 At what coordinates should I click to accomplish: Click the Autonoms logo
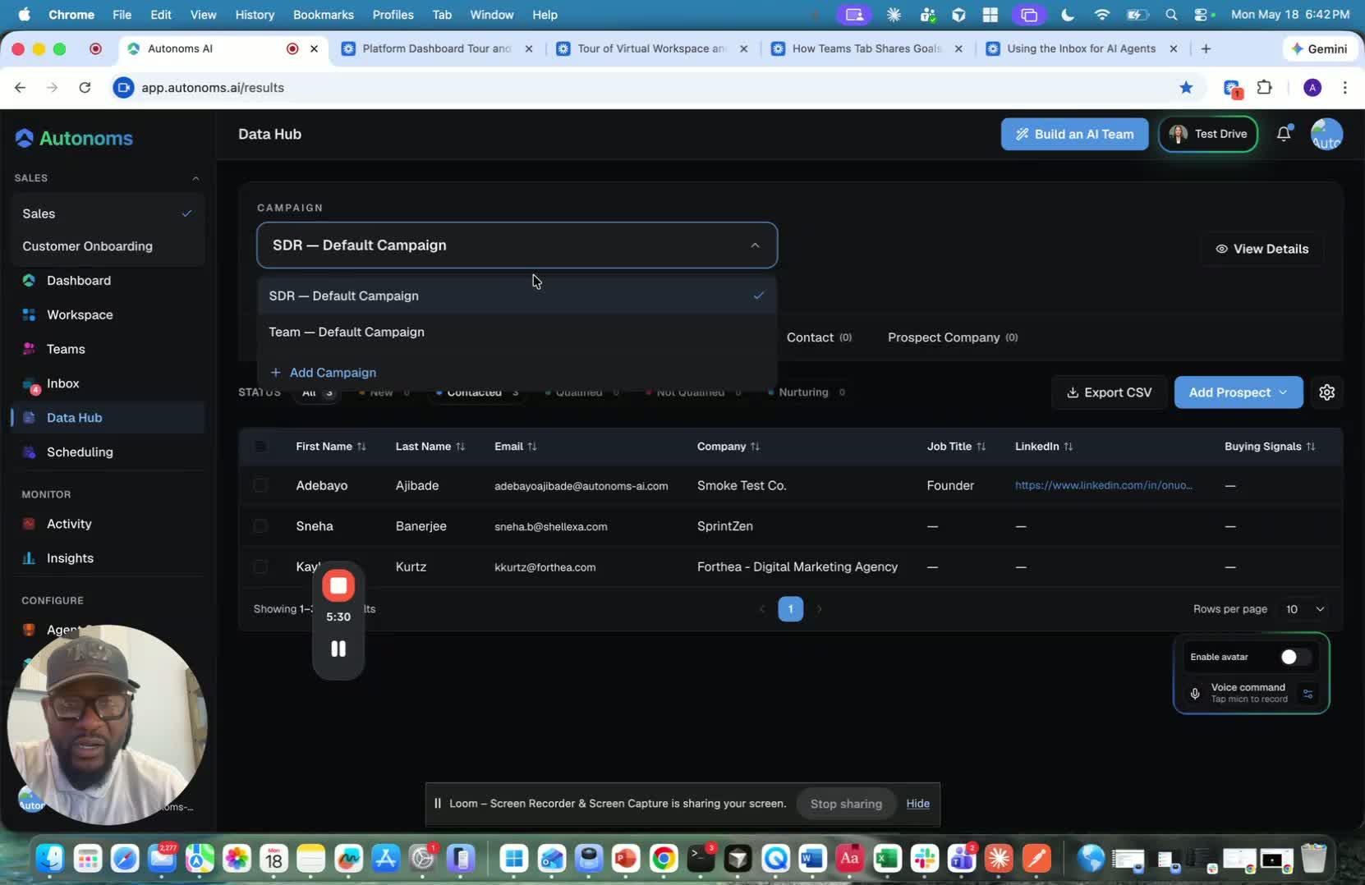pyautogui.click(x=74, y=138)
